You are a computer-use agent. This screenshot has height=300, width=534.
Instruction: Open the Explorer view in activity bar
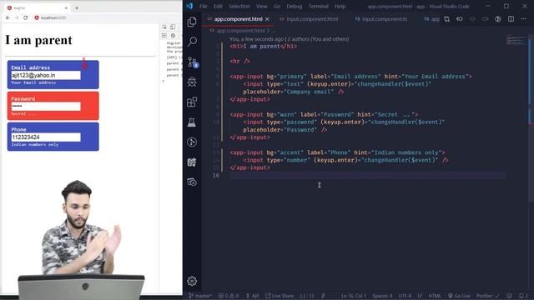(x=192, y=22)
